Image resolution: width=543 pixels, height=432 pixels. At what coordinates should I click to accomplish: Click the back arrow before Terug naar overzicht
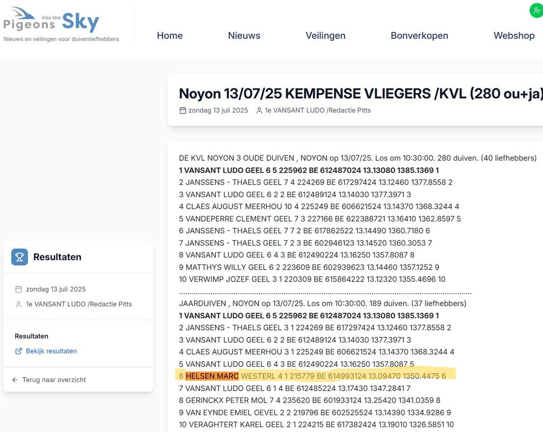tap(14, 379)
